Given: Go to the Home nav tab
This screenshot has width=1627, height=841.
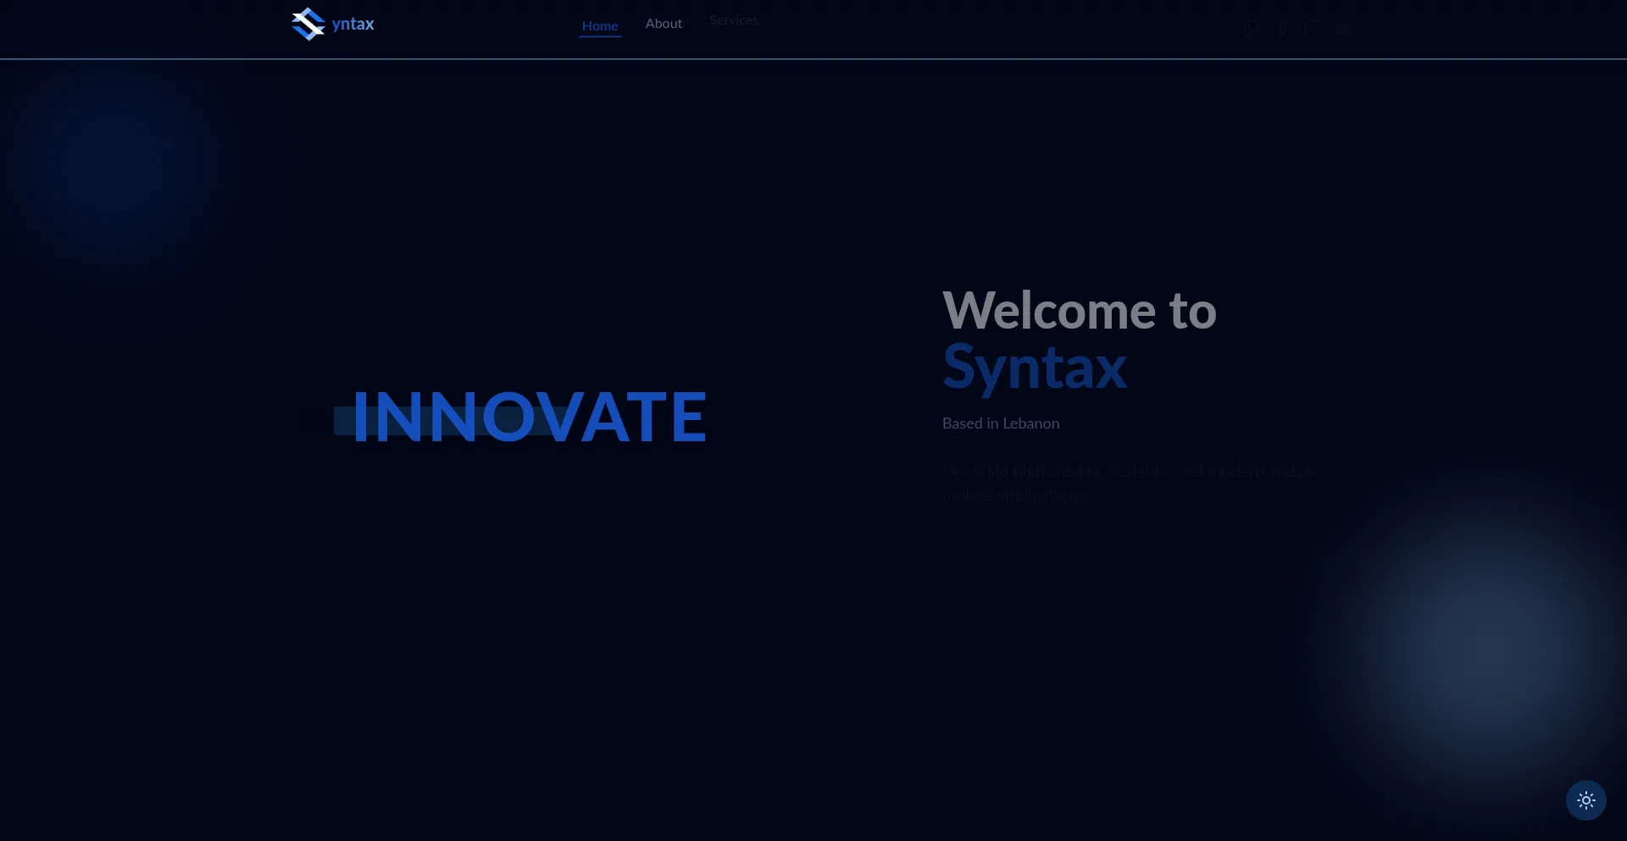Looking at the screenshot, I should (600, 25).
